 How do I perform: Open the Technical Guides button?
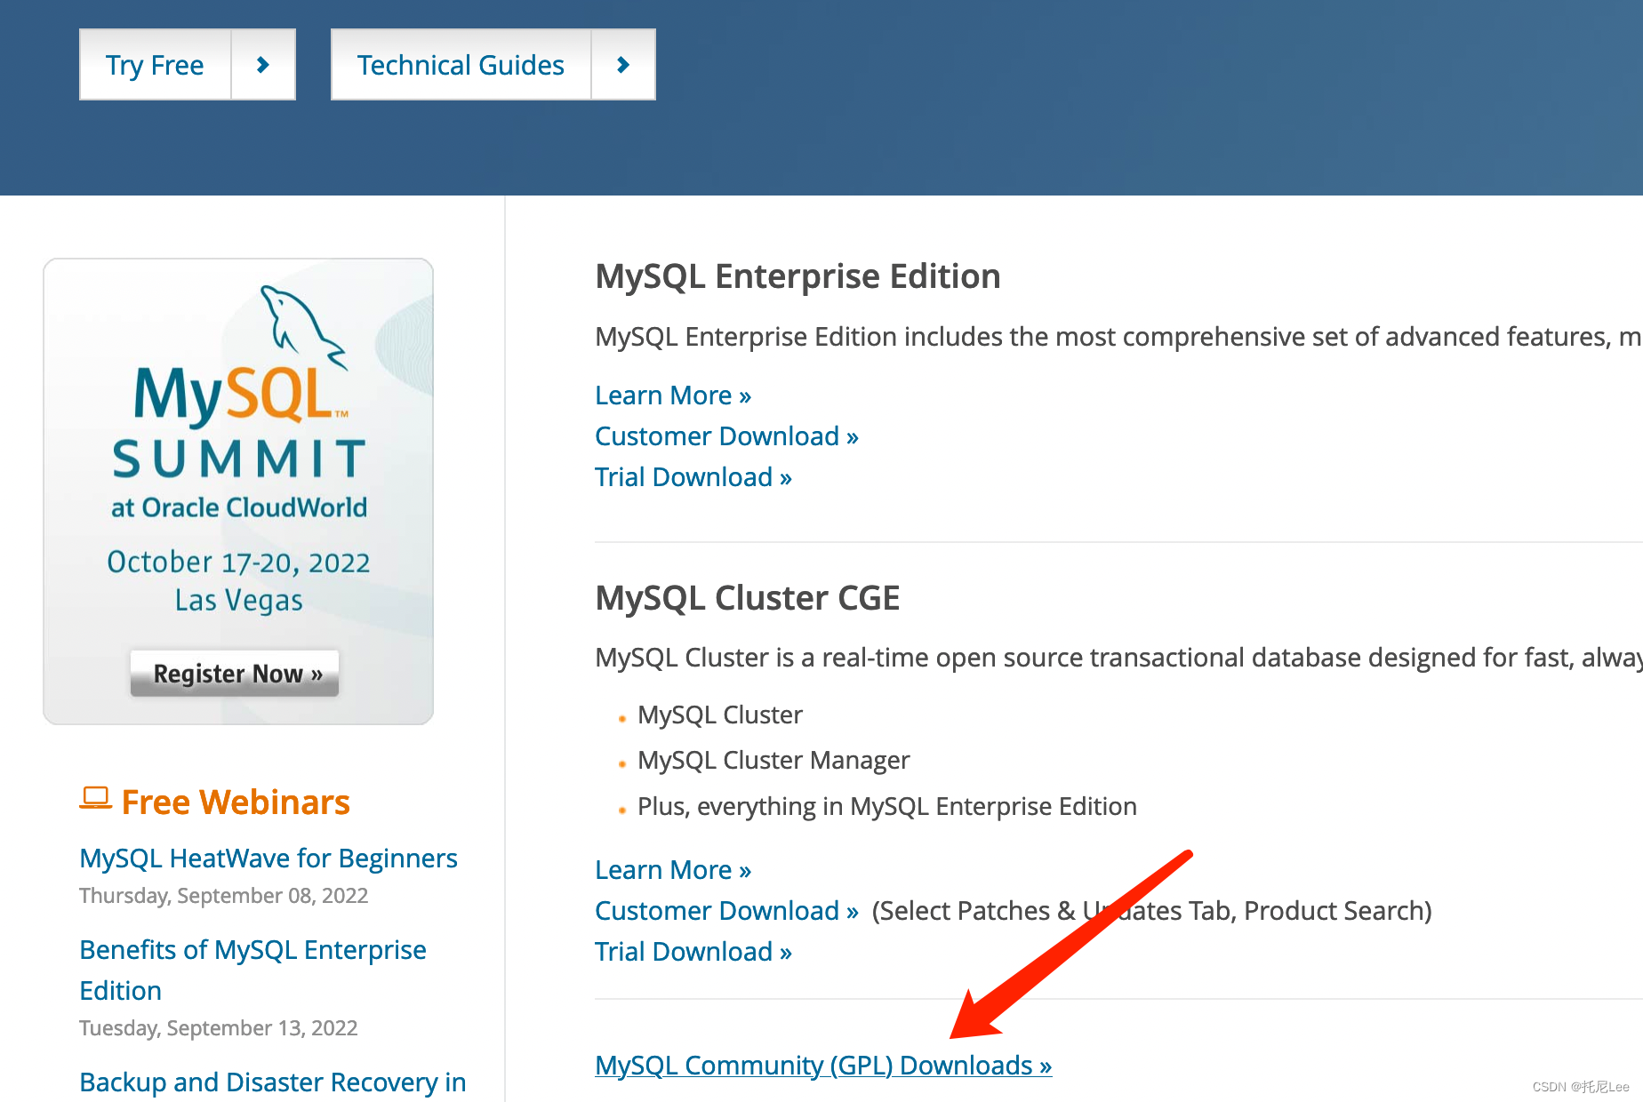tap(461, 65)
